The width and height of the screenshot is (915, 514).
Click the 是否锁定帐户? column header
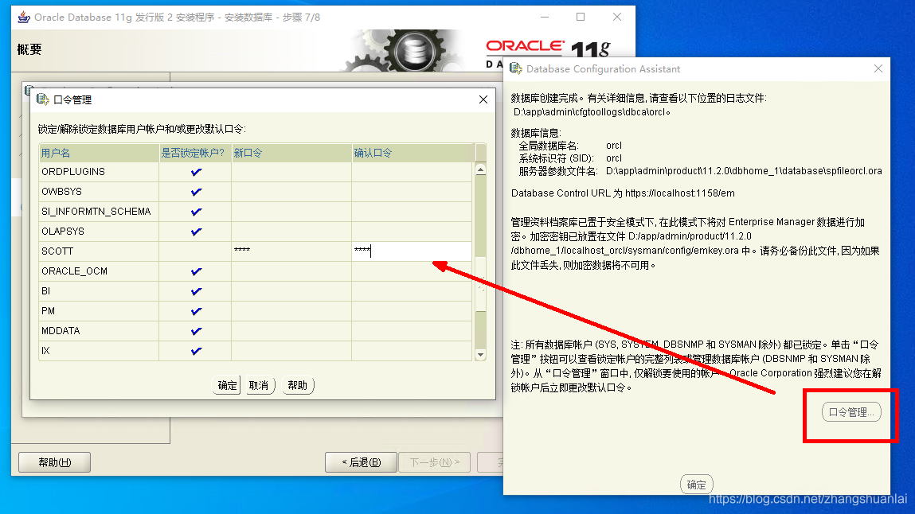click(x=195, y=153)
